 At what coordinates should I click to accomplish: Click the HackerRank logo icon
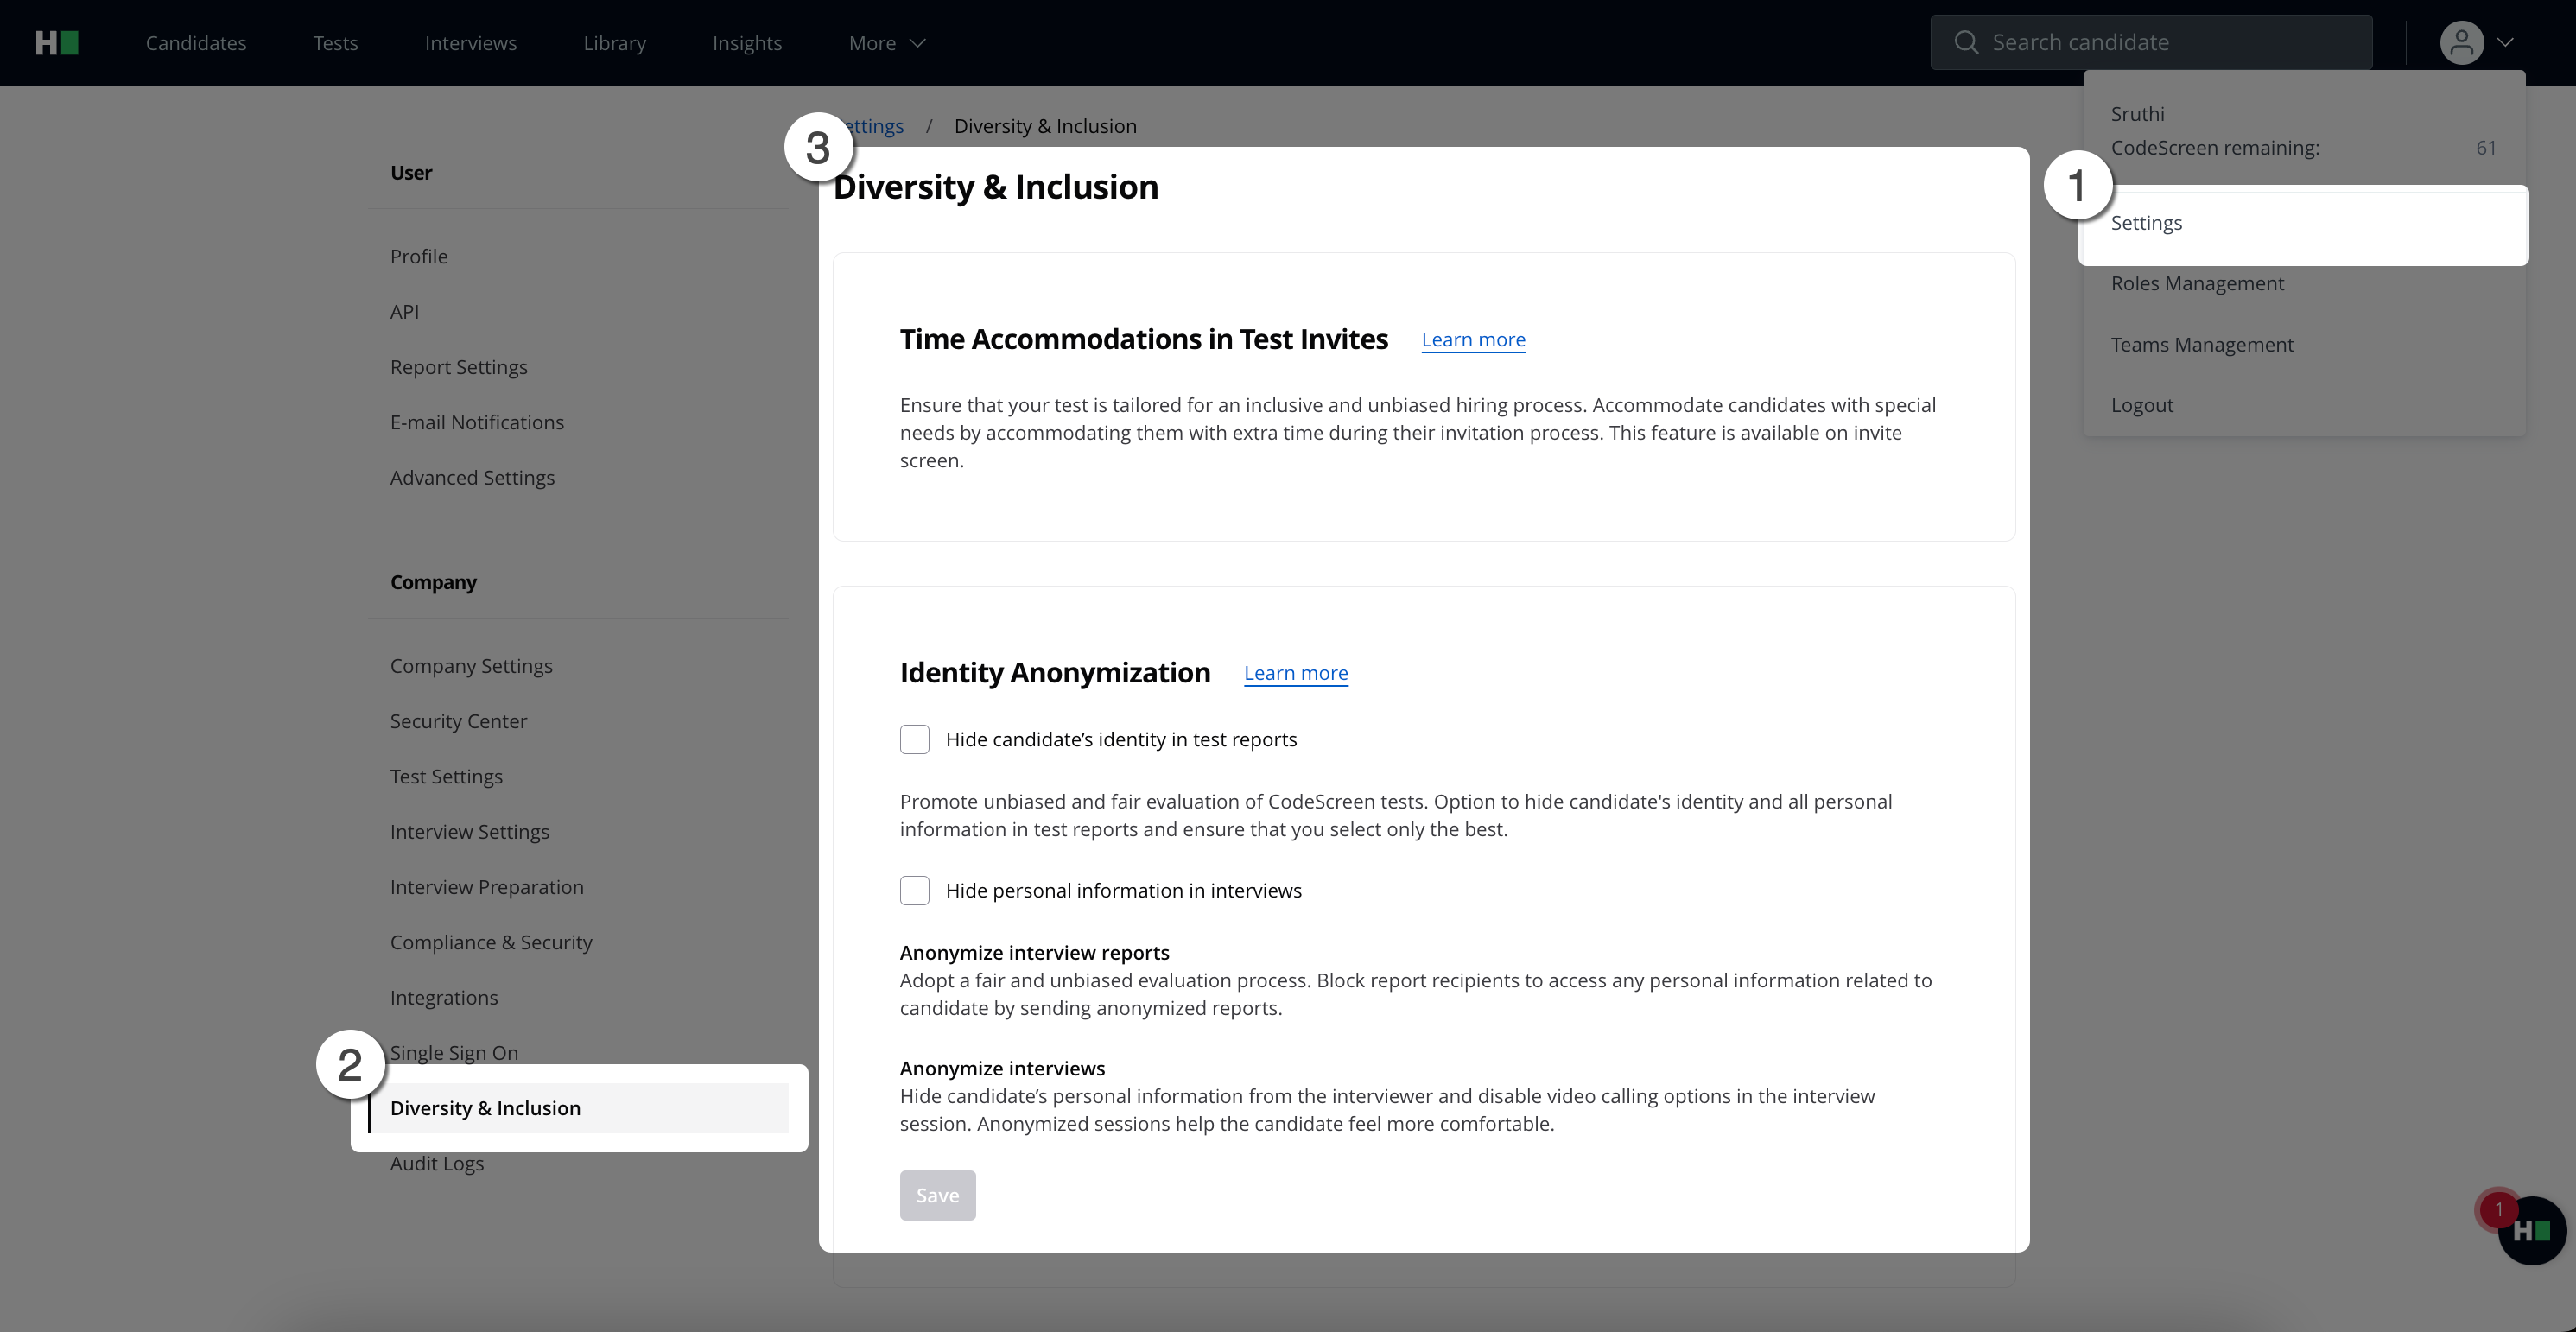pyautogui.click(x=57, y=43)
